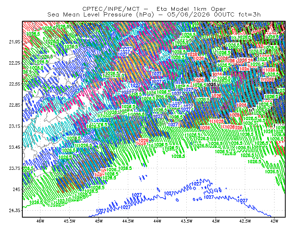This screenshot has width=308, height=238.
Task: Click the 24S latitude axis label
Action: point(17,189)
